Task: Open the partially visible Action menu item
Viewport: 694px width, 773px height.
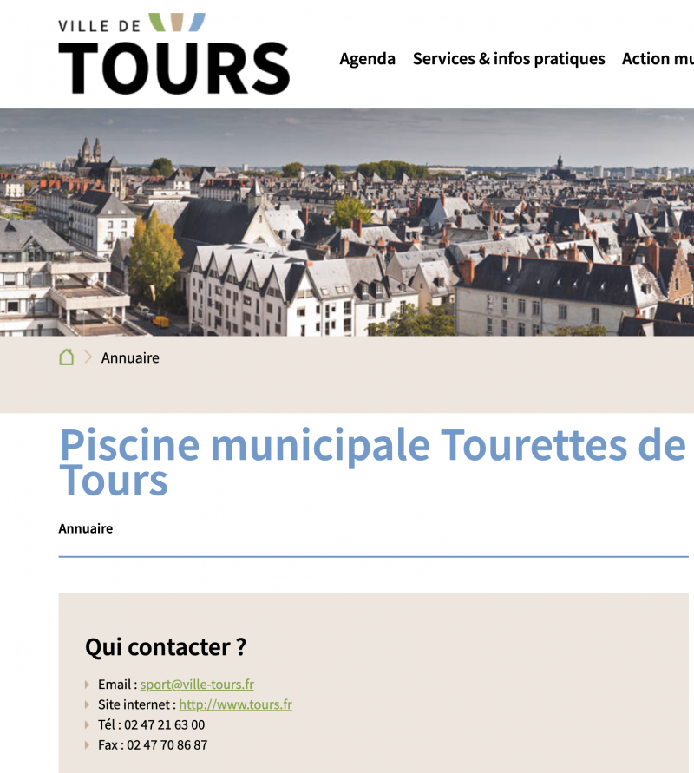Action: coord(658,59)
